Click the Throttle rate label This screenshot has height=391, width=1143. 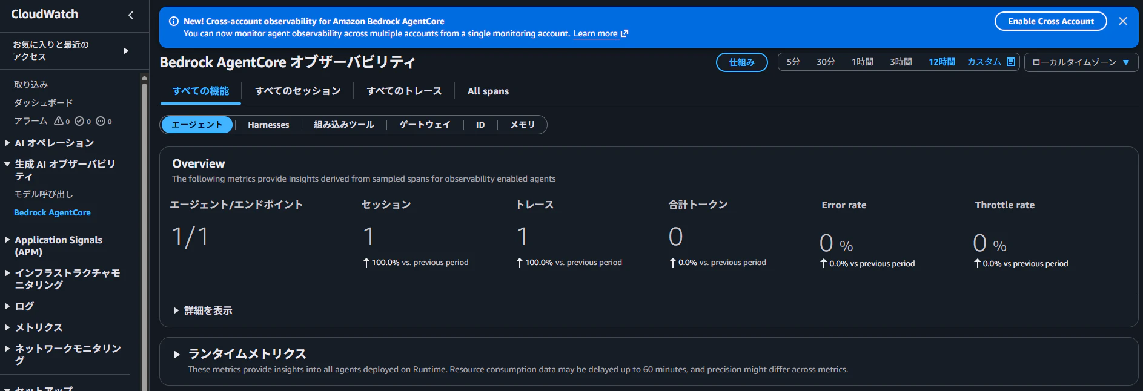click(1004, 205)
